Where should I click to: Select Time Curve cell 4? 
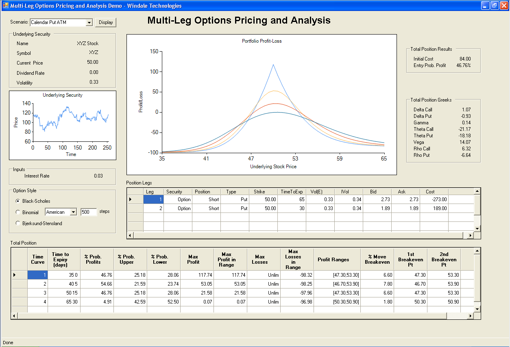point(38,302)
